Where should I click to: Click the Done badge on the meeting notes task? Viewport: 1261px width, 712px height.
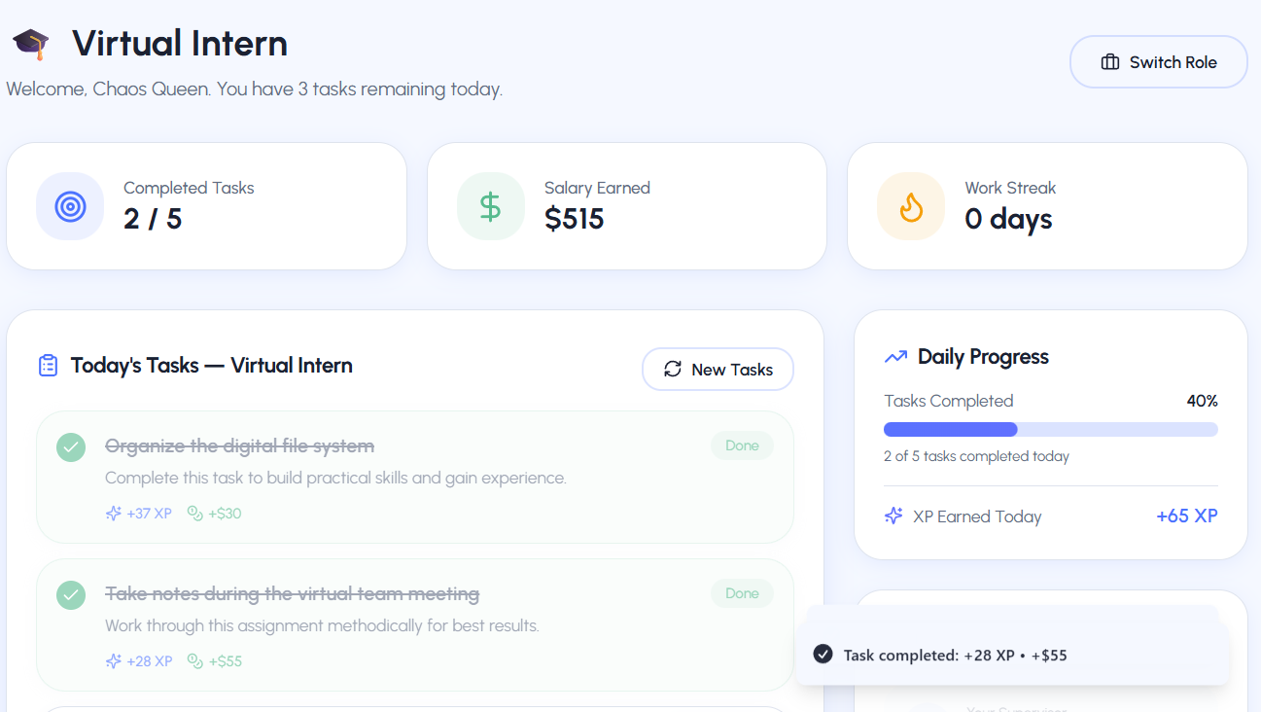point(741,592)
